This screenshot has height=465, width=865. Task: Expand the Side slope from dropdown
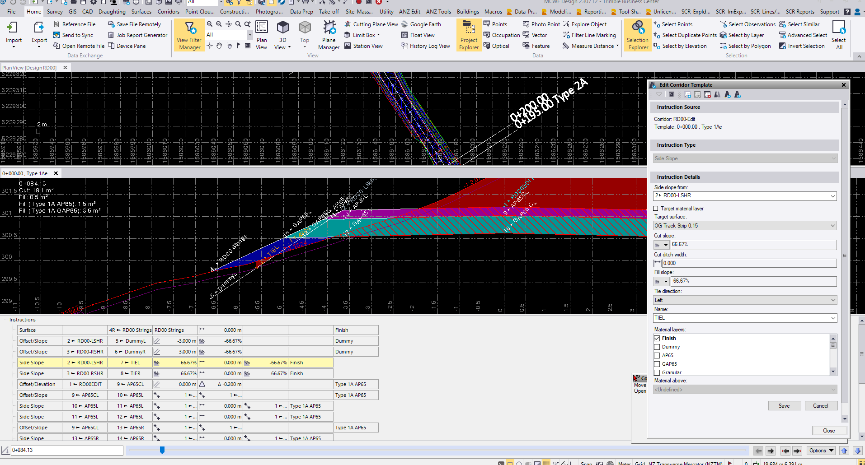pyautogui.click(x=832, y=196)
